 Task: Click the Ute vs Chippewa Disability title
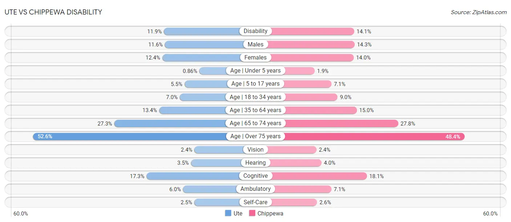[53, 12]
